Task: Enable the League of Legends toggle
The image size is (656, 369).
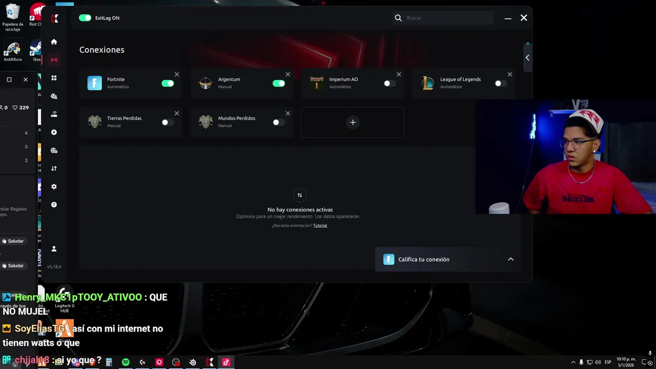Action: pyautogui.click(x=501, y=84)
